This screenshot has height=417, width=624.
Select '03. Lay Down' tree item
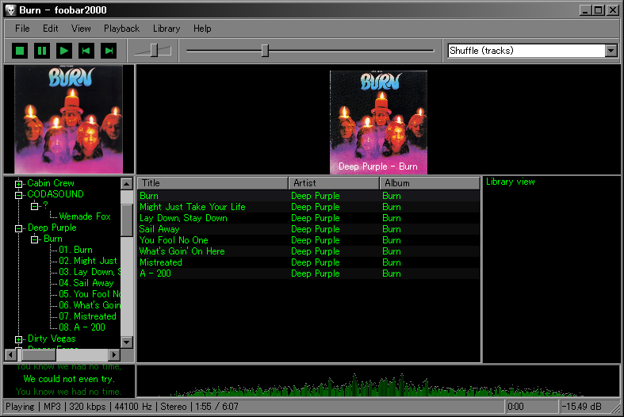click(x=89, y=272)
